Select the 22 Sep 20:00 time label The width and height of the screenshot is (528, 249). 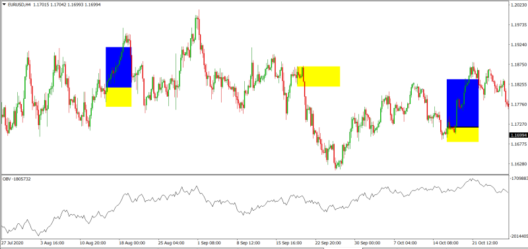tap(327, 242)
